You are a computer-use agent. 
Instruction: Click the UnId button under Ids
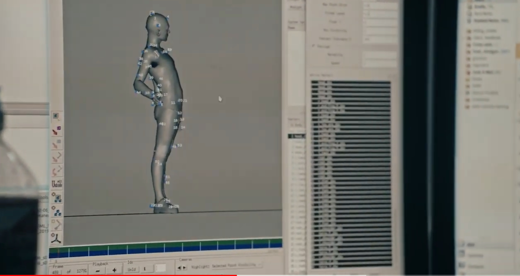131,270
